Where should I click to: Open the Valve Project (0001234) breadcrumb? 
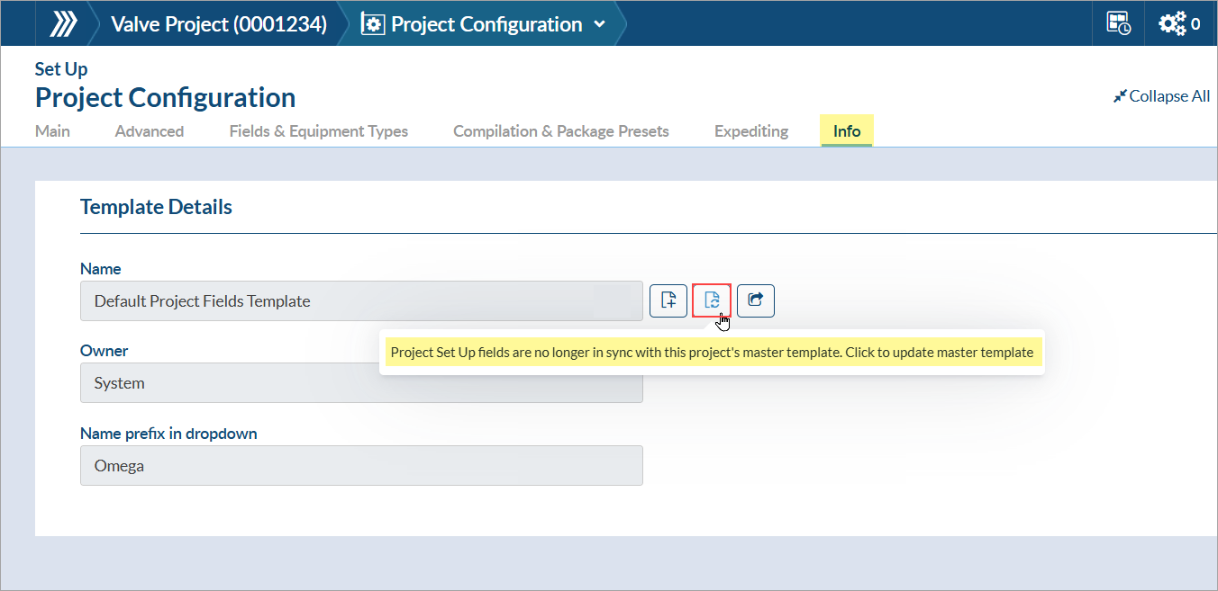pos(218,24)
